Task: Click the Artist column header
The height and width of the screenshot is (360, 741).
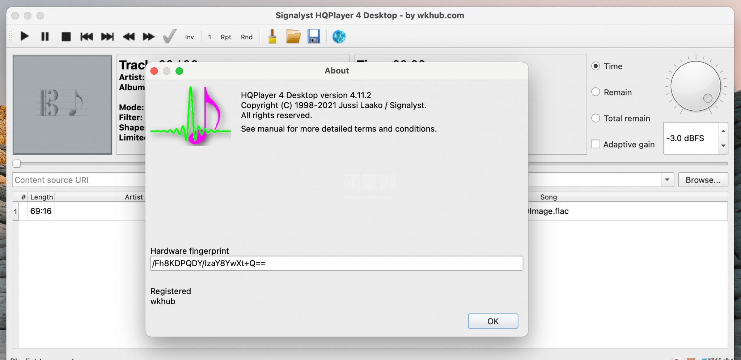Action: pos(134,197)
